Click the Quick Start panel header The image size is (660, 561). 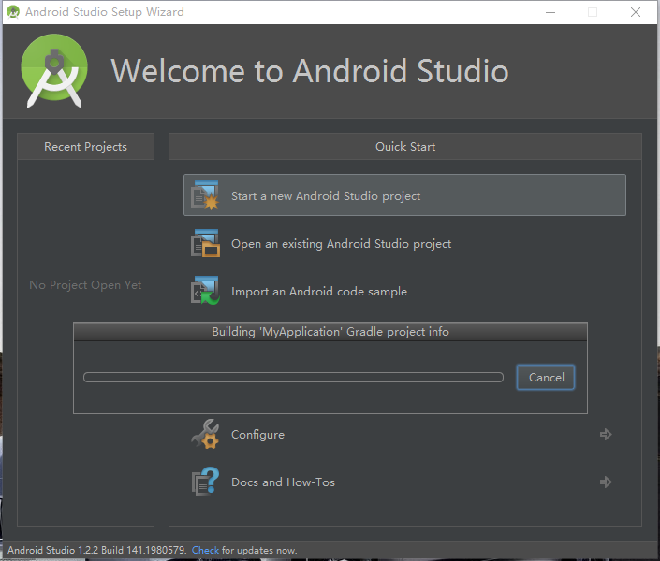(x=405, y=147)
